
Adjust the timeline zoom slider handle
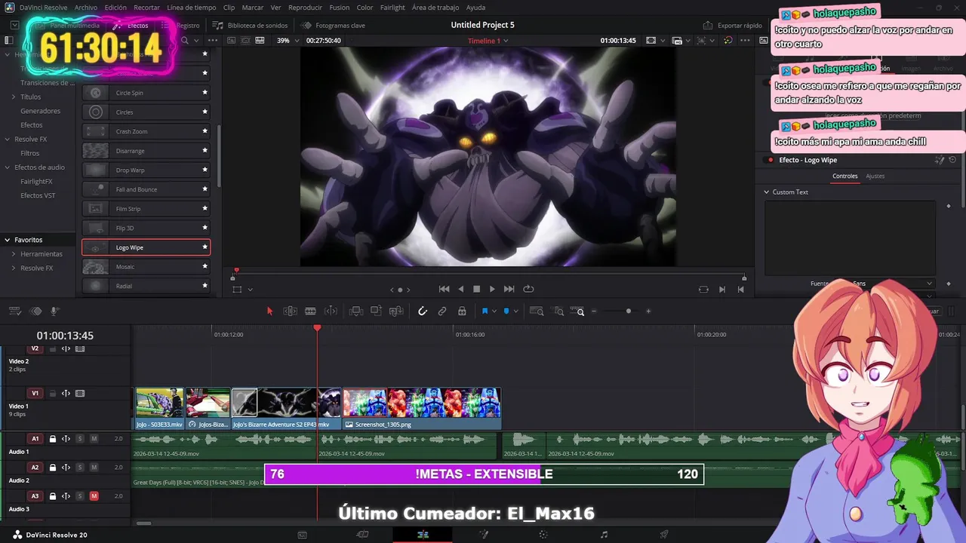[x=628, y=311]
